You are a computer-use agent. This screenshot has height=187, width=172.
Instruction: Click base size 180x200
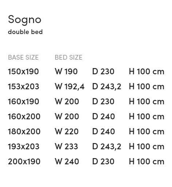click(x=24, y=131)
